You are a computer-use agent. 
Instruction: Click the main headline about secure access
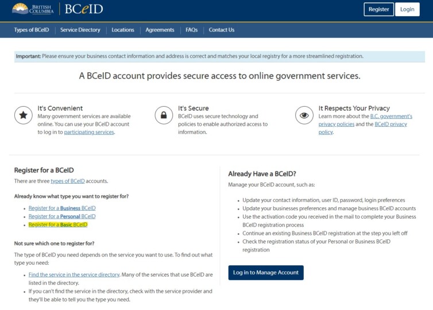pos(219,76)
